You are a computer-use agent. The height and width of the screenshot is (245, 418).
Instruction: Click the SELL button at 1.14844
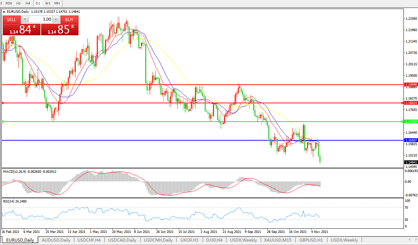(21, 29)
